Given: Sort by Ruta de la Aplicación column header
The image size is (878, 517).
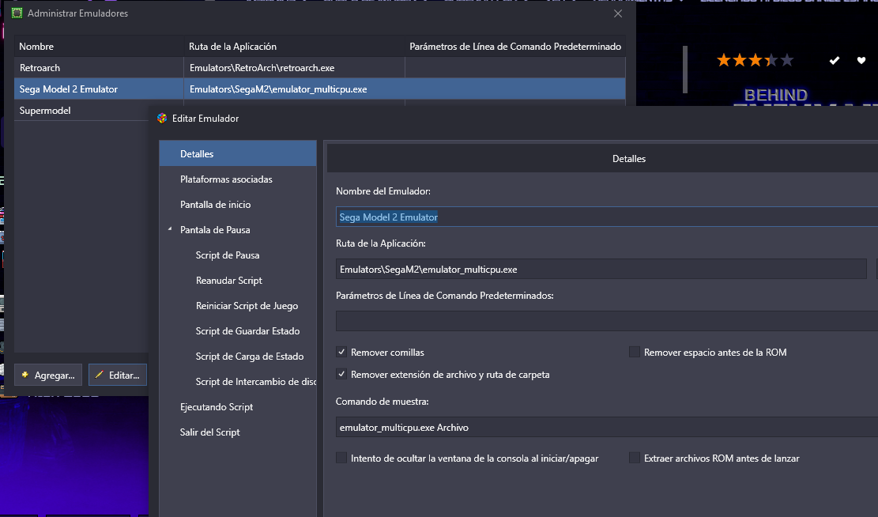Looking at the screenshot, I should click(294, 47).
